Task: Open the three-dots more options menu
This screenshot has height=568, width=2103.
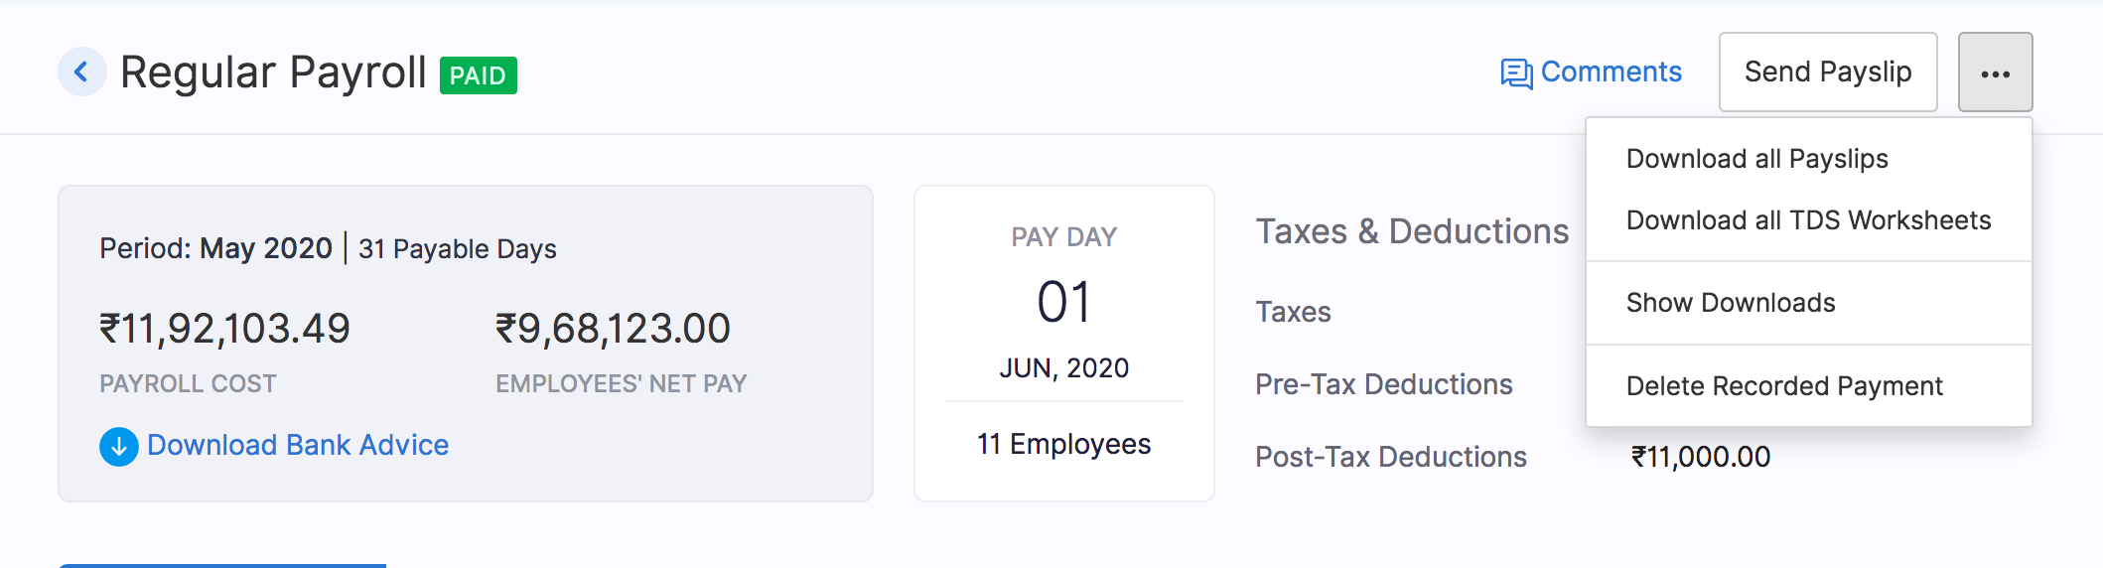Action: point(1995,72)
